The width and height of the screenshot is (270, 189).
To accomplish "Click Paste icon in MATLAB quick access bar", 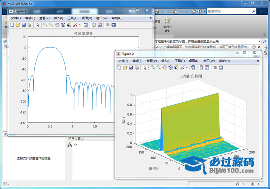I will 175,12.
